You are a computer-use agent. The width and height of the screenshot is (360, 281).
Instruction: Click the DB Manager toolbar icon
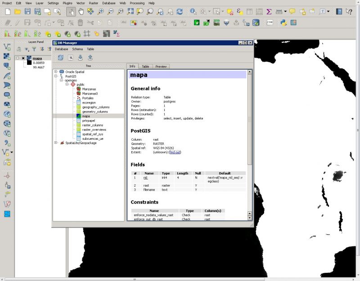point(256,22)
